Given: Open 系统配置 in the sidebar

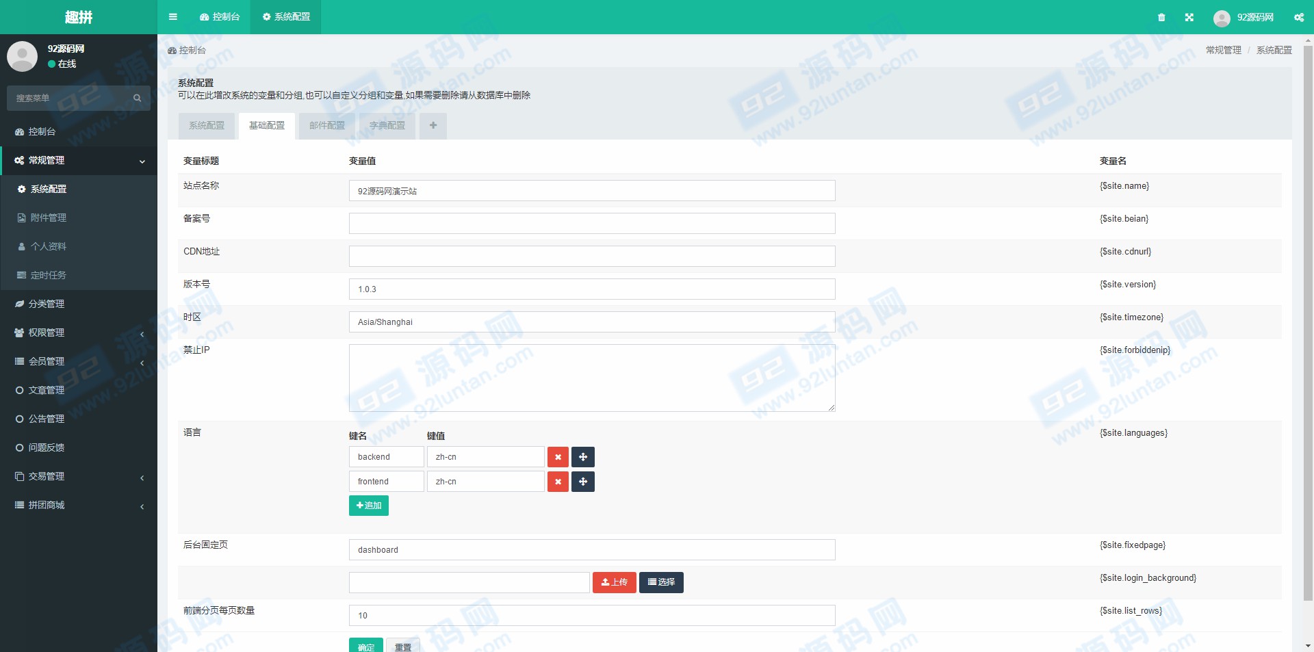Looking at the screenshot, I should [79, 189].
